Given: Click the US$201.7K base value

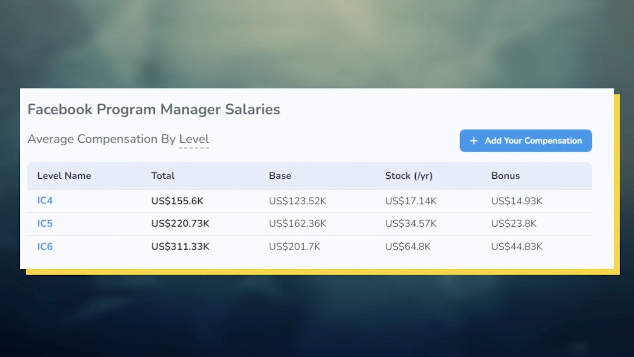Looking at the screenshot, I should coord(295,247).
